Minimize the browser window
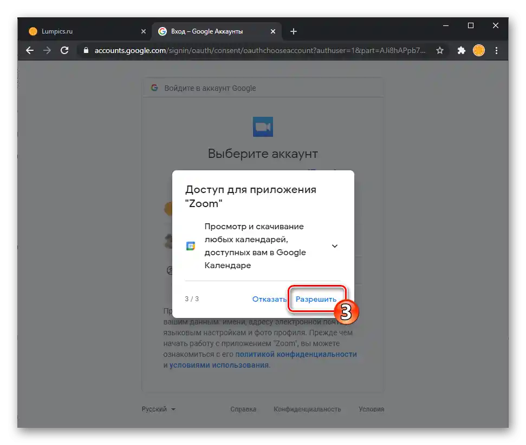 point(446,26)
